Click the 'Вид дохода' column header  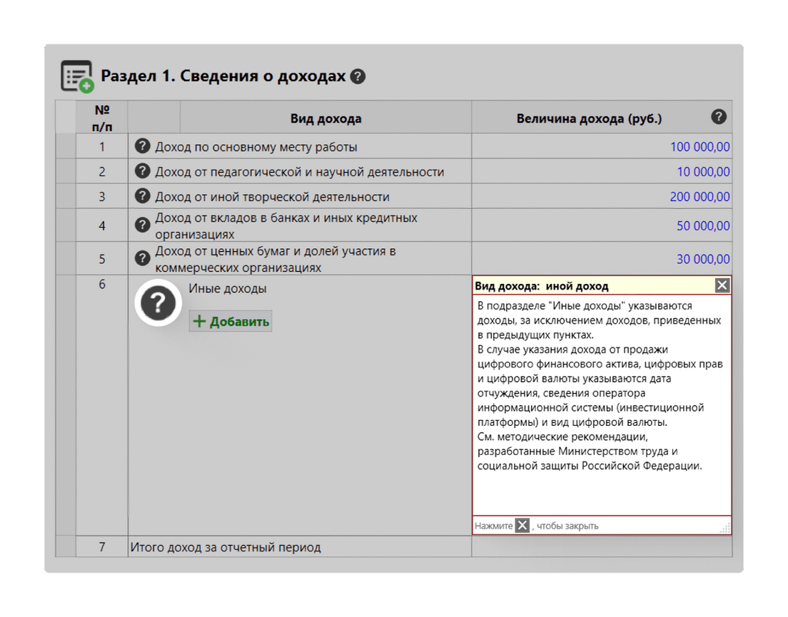click(325, 118)
